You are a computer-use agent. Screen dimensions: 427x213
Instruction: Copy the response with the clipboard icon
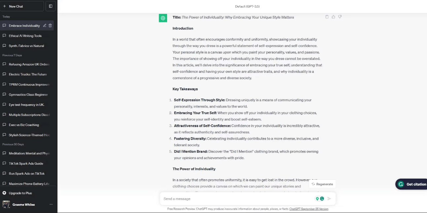[x=327, y=17]
